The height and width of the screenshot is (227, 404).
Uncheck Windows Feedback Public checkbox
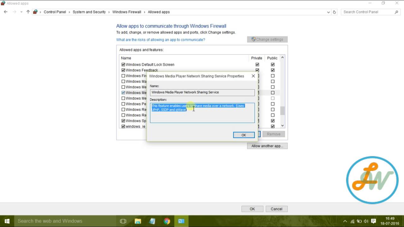(273, 70)
